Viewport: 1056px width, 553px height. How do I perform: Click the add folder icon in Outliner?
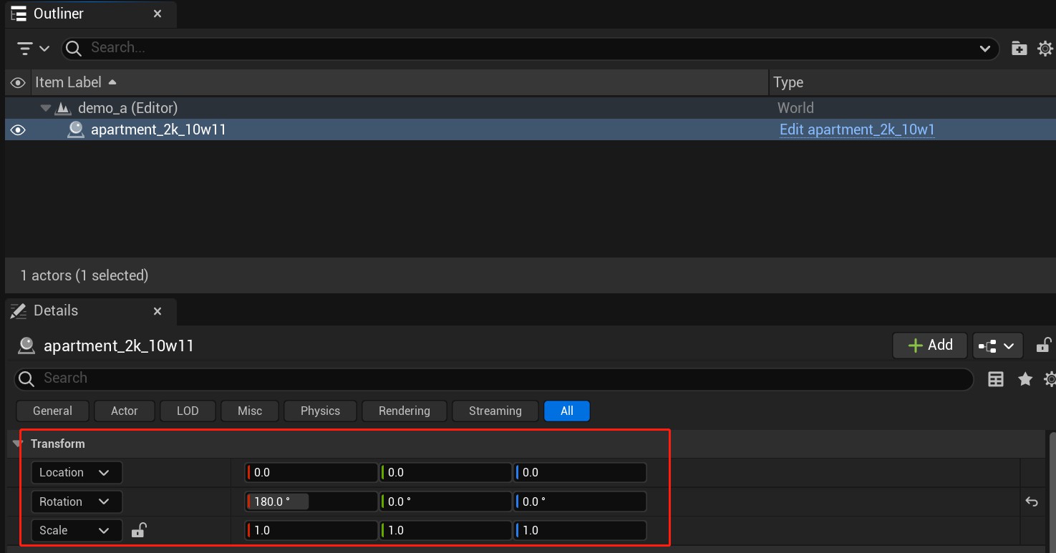tap(1019, 49)
